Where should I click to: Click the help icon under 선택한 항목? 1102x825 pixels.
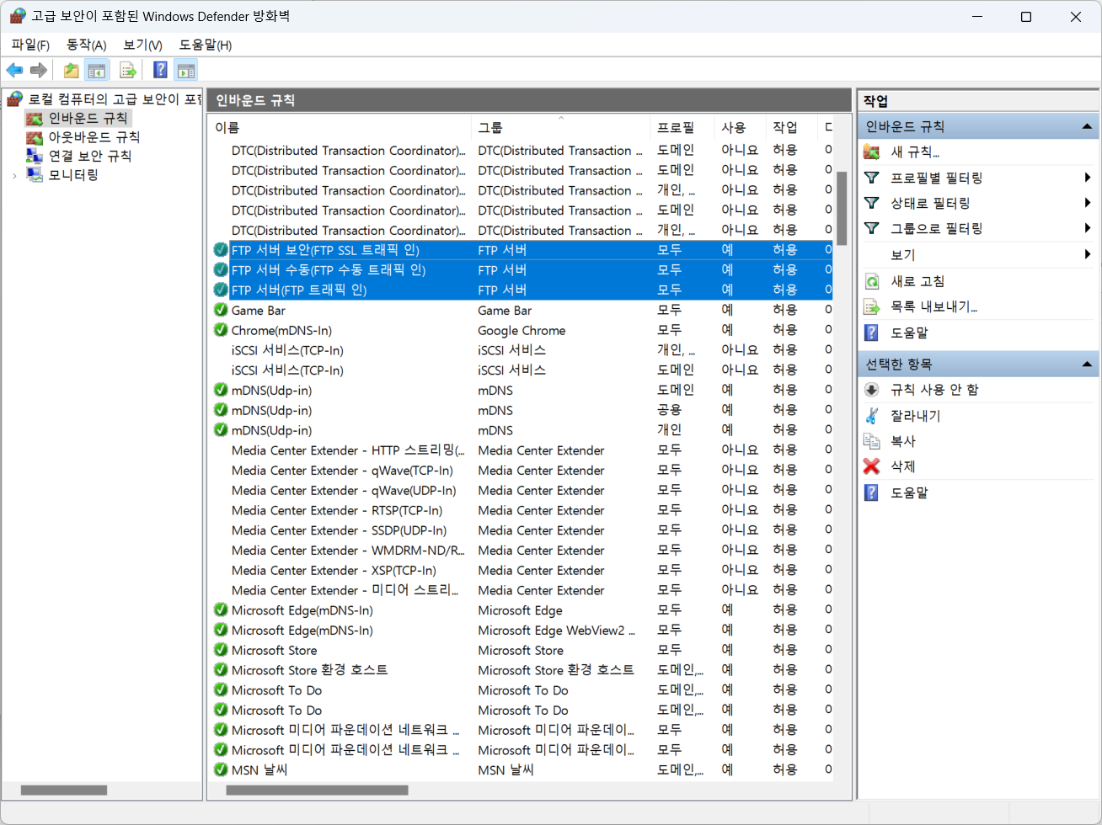click(872, 492)
